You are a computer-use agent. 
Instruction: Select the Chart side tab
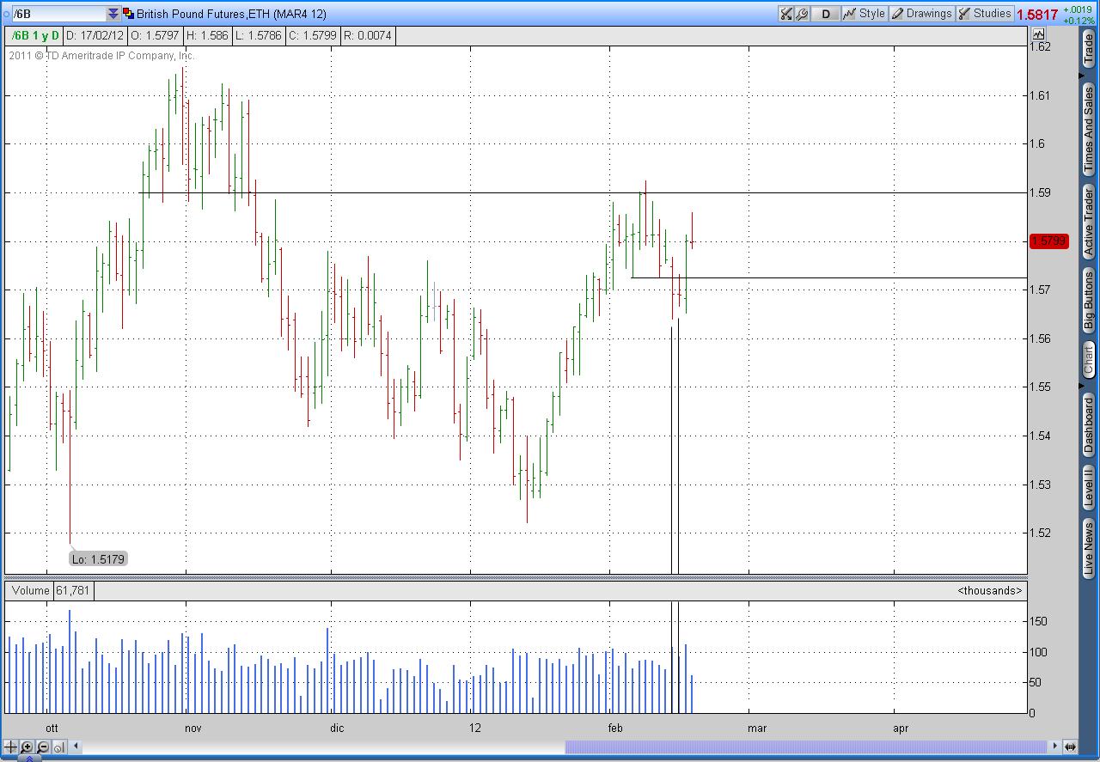(1089, 358)
